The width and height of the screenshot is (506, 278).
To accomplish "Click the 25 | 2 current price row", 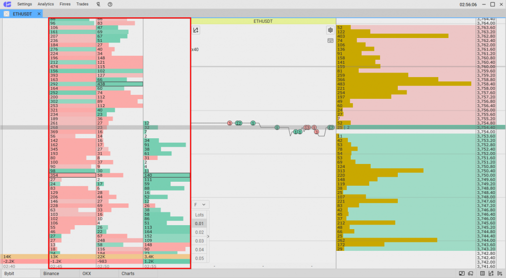I will (406, 127).
